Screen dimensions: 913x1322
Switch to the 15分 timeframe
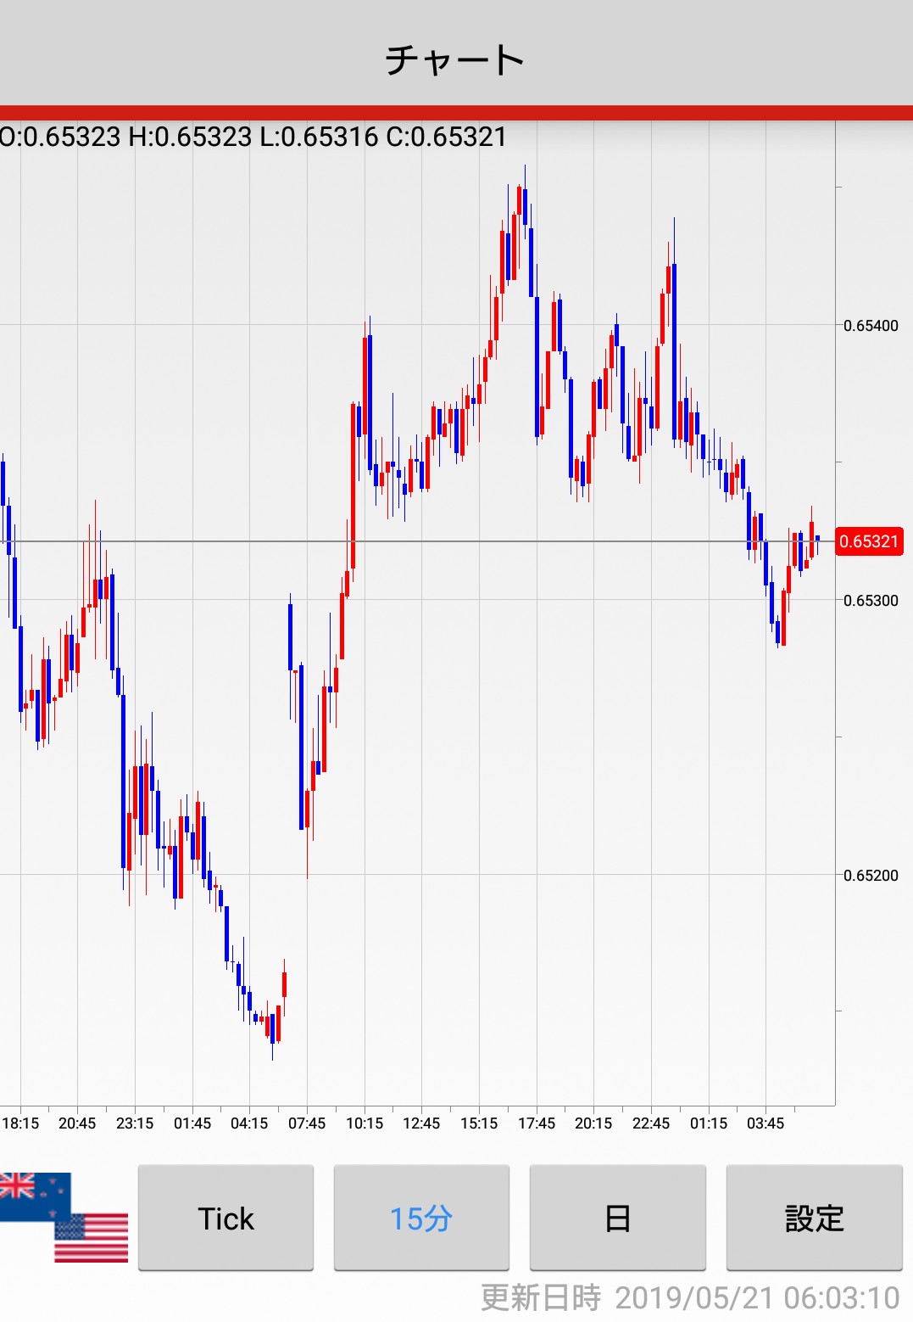tap(421, 1218)
